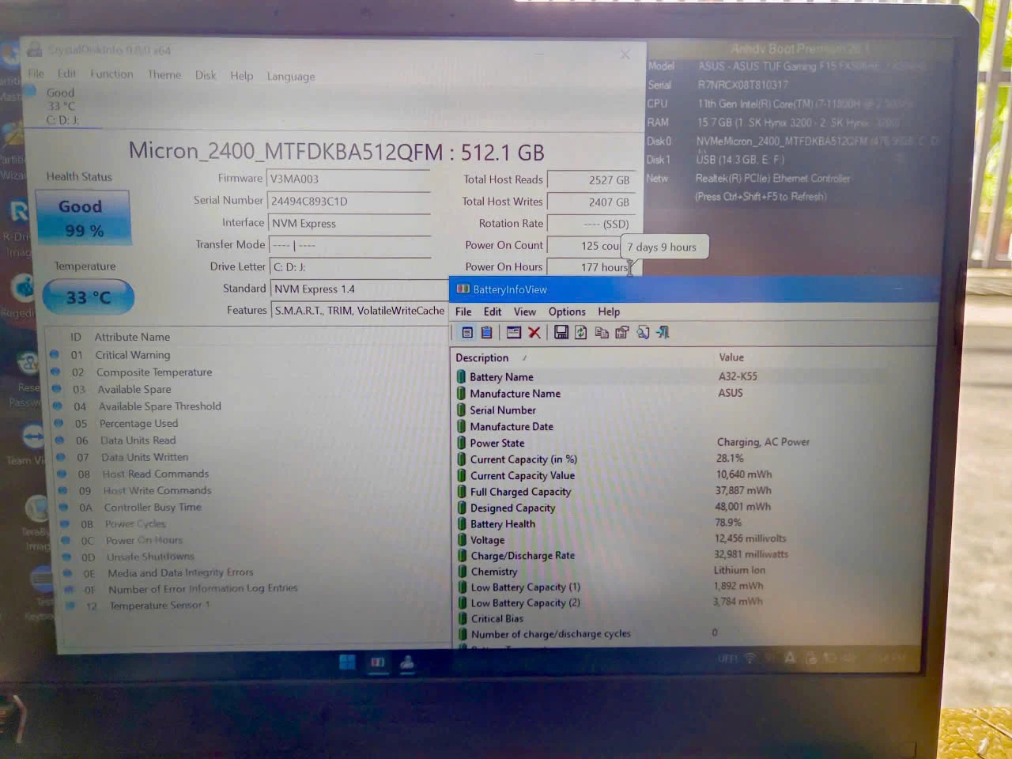Click the battery information view toolbar icon

[x=467, y=333]
